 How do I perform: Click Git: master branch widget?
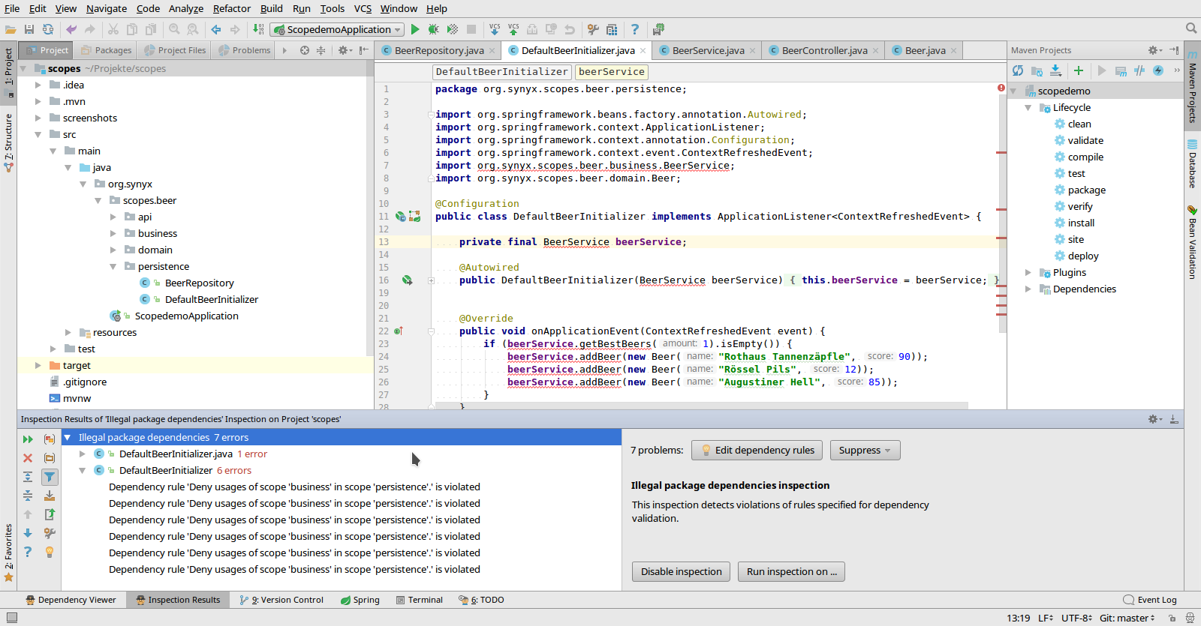1127,618
